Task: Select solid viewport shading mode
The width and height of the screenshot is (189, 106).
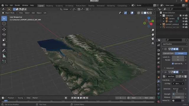Action: pyautogui.click(x=145, y=13)
